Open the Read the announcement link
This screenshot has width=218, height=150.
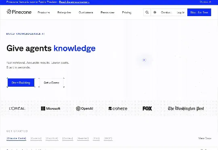coord(74,2)
